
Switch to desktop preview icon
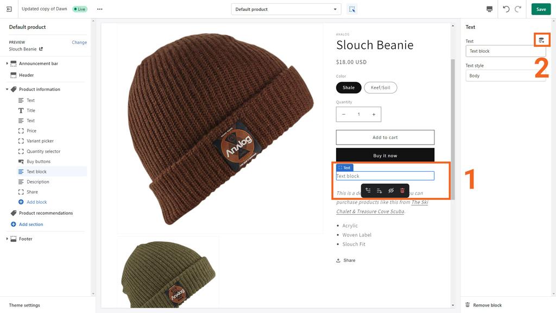coord(489,9)
